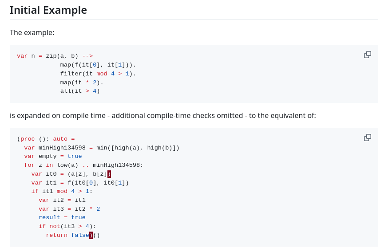Click the 'map(it * 2).' code line

pyautogui.click(x=82, y=83)
